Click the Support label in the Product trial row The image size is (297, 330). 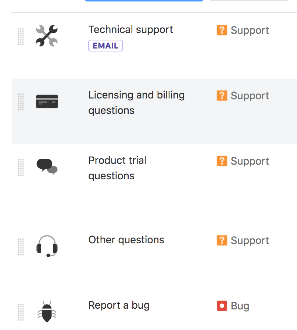[250, 161]
